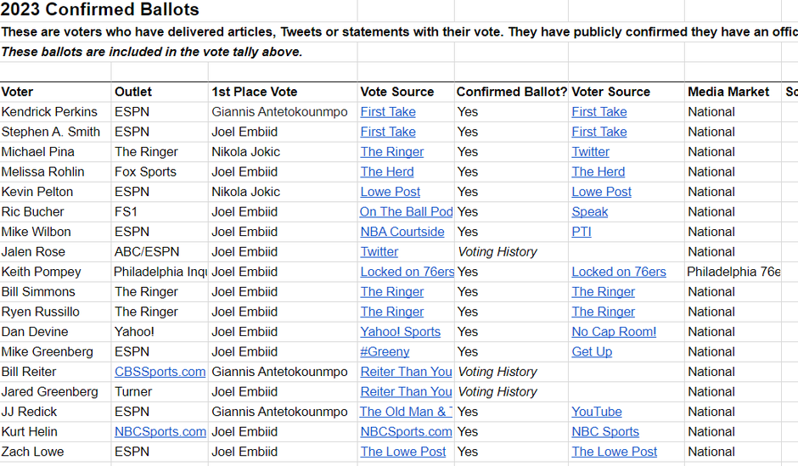The height and width of the screenshot is (466, 798).
Task: Select Jalen Rose's Voting History cell
Action: 497,251
